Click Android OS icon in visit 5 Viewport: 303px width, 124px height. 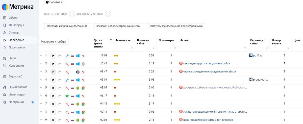[x=78, y=88]
